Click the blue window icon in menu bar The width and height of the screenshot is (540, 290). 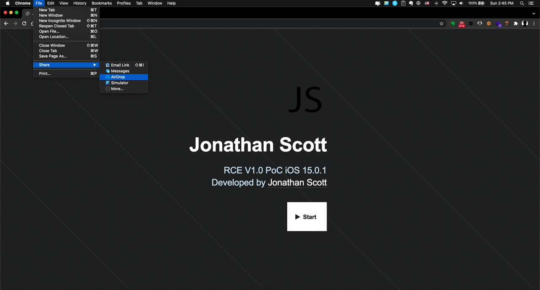[386, 3]
